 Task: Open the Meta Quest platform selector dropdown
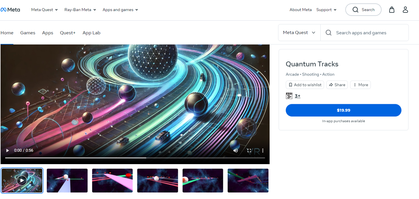tap(299, 33)
